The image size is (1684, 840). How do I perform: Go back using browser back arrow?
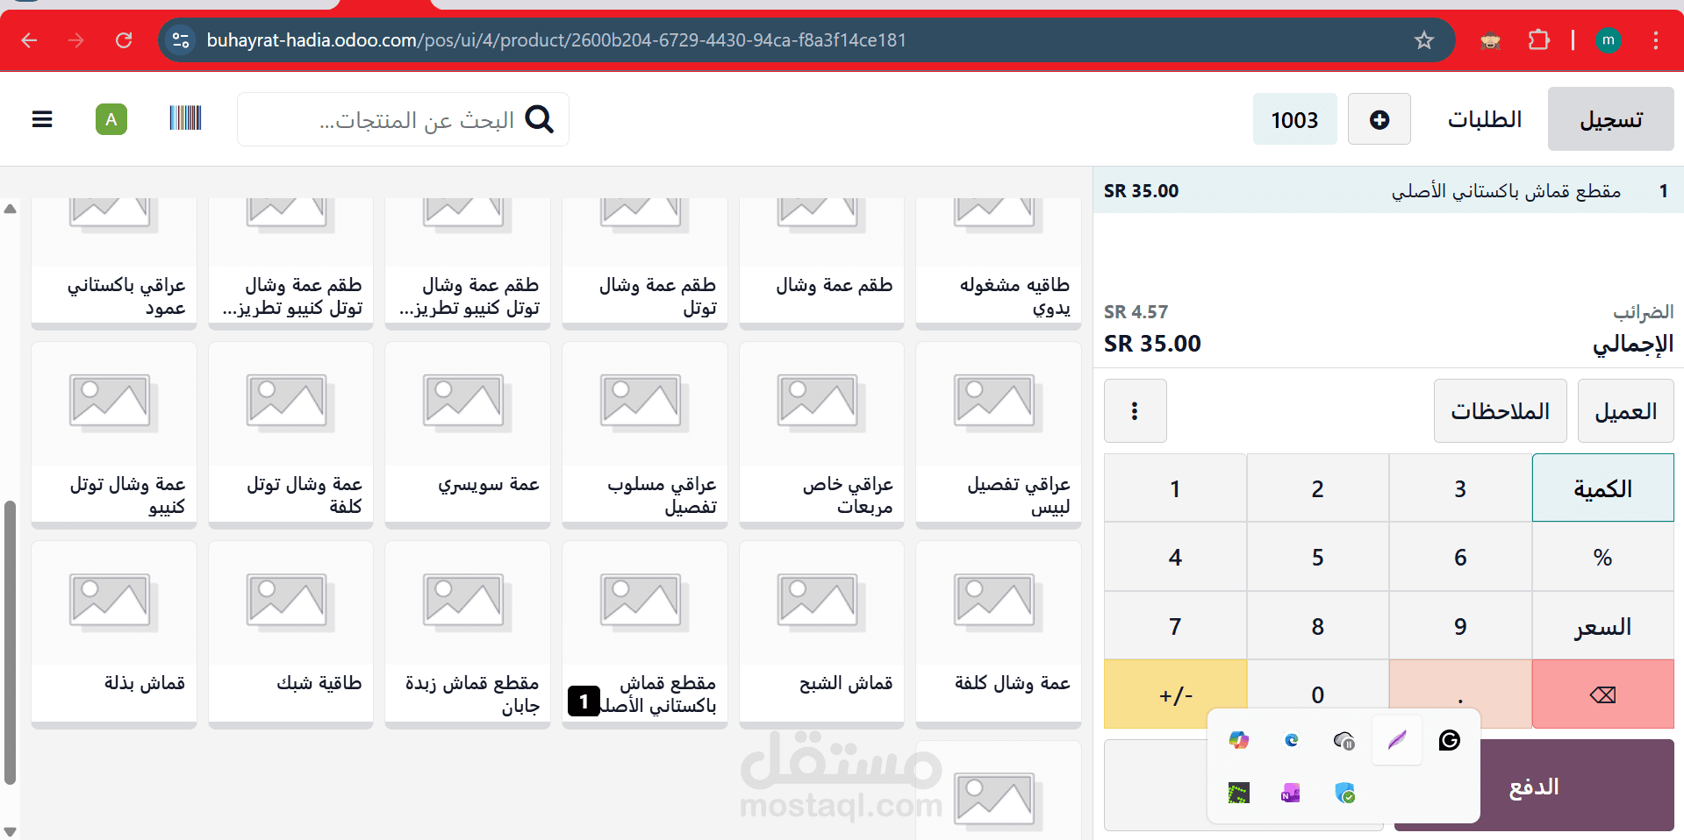[x=29, y=40]
